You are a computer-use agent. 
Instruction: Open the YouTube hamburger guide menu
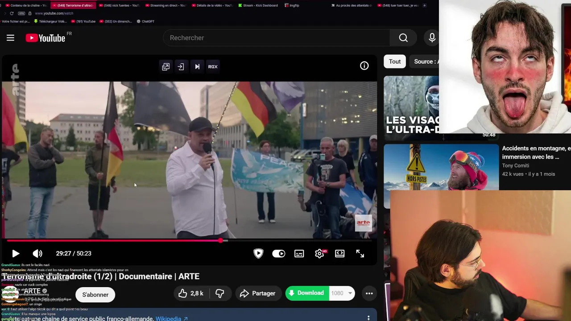10,38
